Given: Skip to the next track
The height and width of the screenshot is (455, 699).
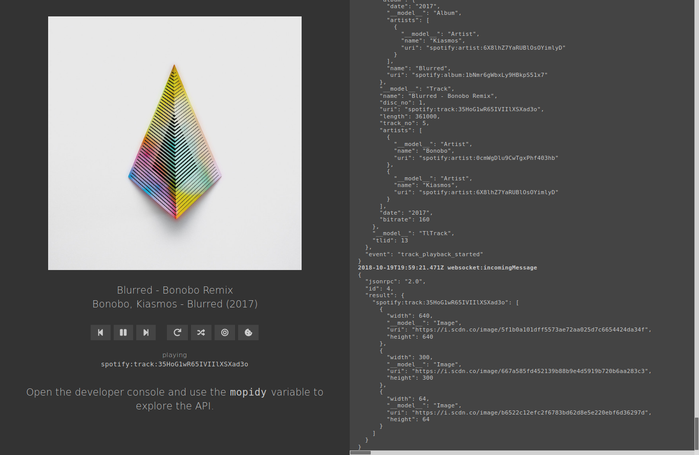Looking at the screenshot, I should [146, 333].
